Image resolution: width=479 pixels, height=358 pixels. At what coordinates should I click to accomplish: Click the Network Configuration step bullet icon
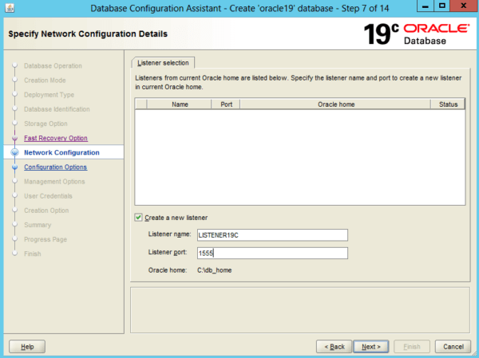click(14, 152)
